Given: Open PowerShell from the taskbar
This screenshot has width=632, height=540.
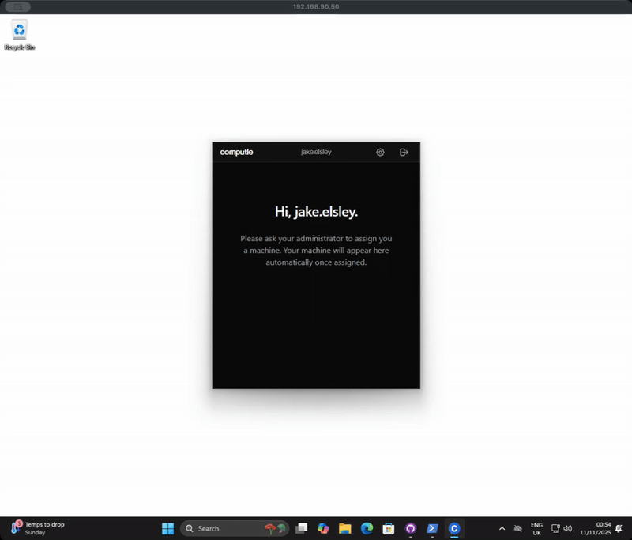Looking at the screenshot, I should (431, 528).
